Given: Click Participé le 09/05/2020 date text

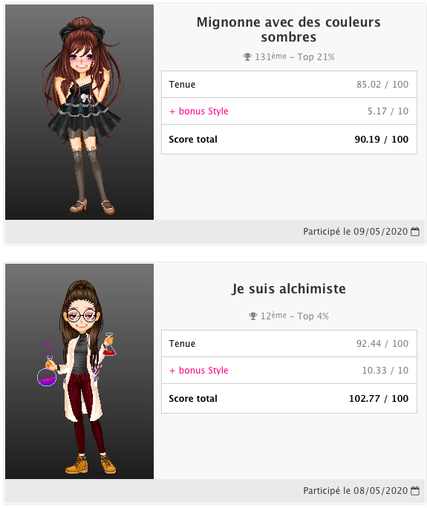Looking at the screenshot, I should pyautogui.click(x=356, y=231).
